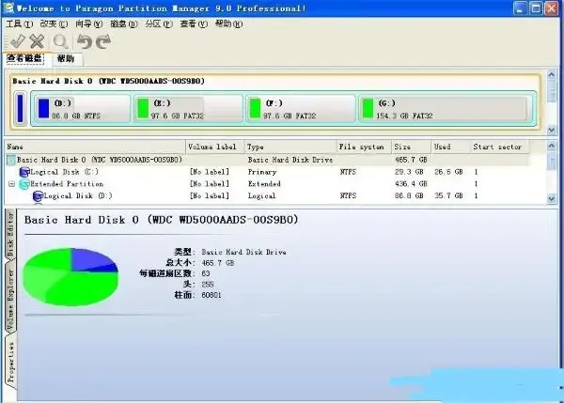Viewport: 564px width, 403px height.
Task: Open the 分区(P) menu
Action: click(159, 24)
